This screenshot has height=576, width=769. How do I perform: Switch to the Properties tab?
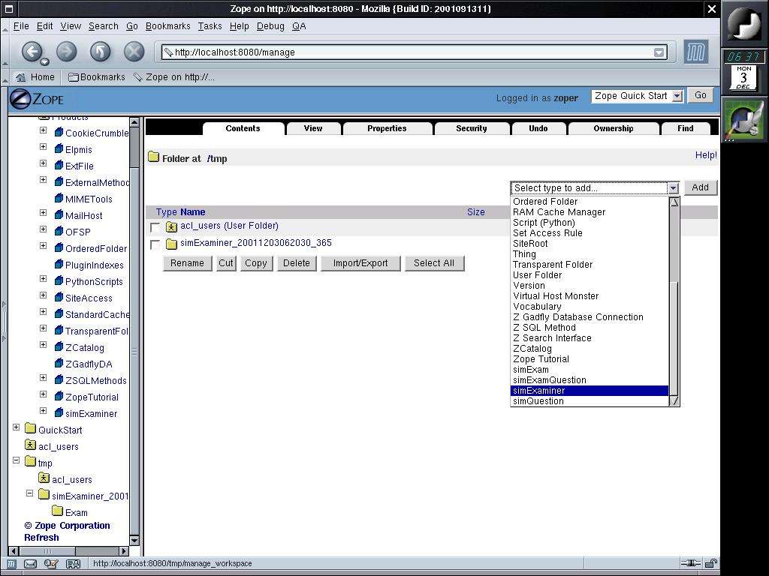[387, 128]
